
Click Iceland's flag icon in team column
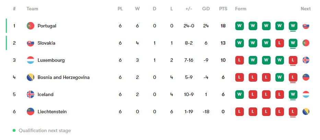[x=31, y=94]
